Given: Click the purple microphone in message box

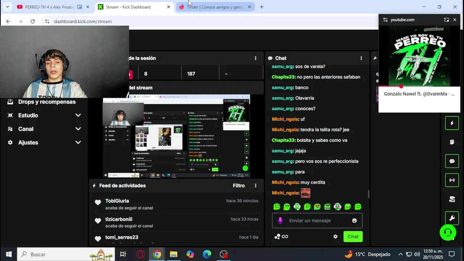Looking at the screenshot, I should tap(280, 220).
